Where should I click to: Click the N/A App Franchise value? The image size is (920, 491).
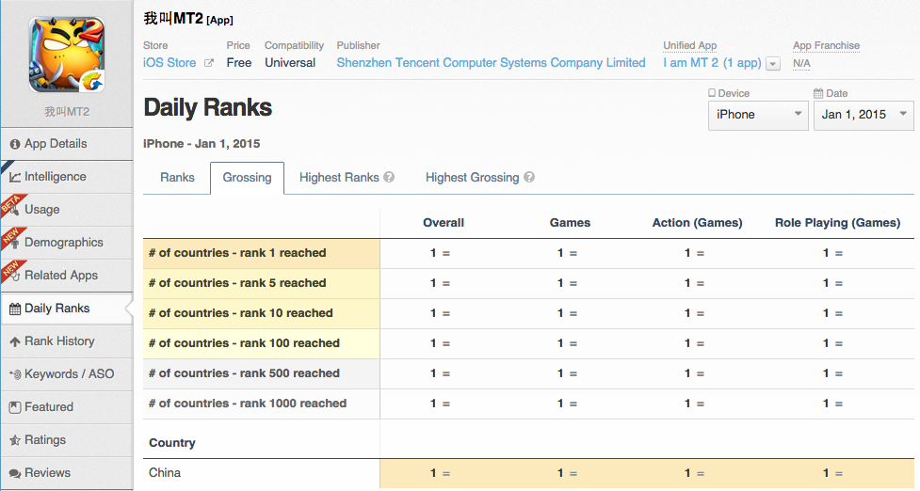[x=801, y=63]
